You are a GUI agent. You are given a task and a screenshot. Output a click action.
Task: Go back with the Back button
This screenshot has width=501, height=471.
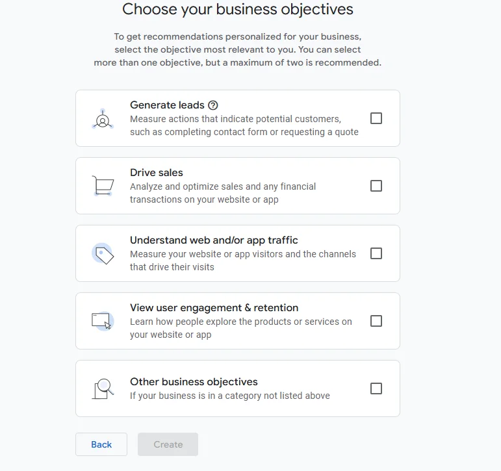pos(101,444)
